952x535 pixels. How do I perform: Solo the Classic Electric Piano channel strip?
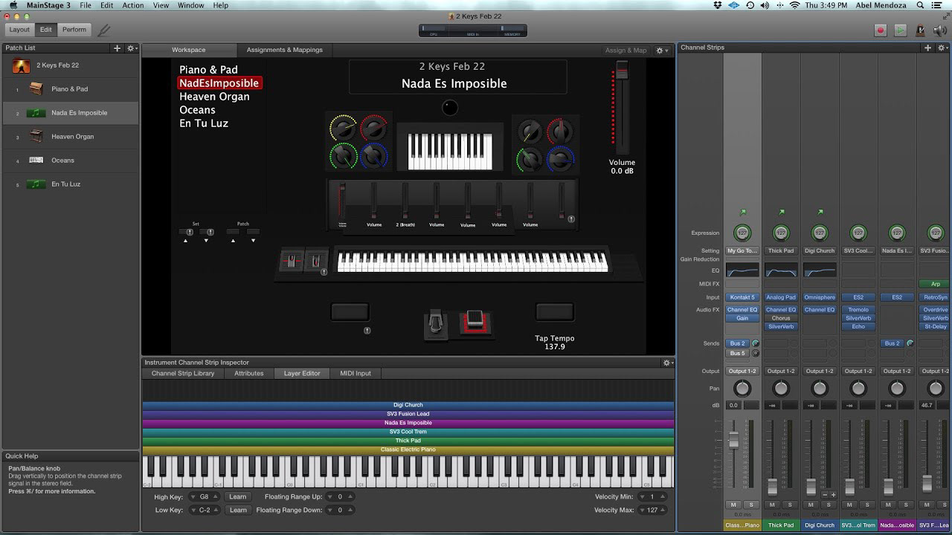[x=751, y=505]
